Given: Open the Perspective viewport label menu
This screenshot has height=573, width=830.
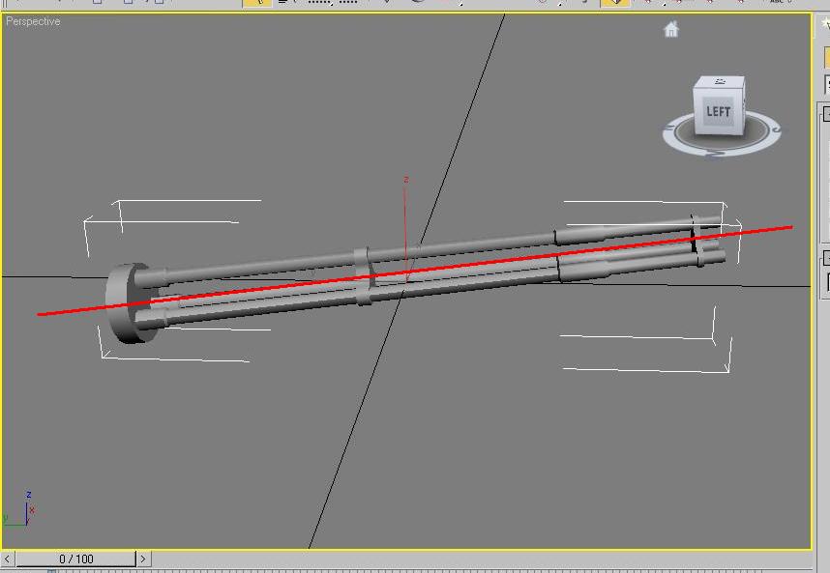Looking at the screenshot, I should click(33, 21).
